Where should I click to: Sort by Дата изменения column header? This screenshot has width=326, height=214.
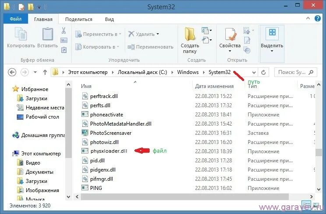[x=214, y=86]
